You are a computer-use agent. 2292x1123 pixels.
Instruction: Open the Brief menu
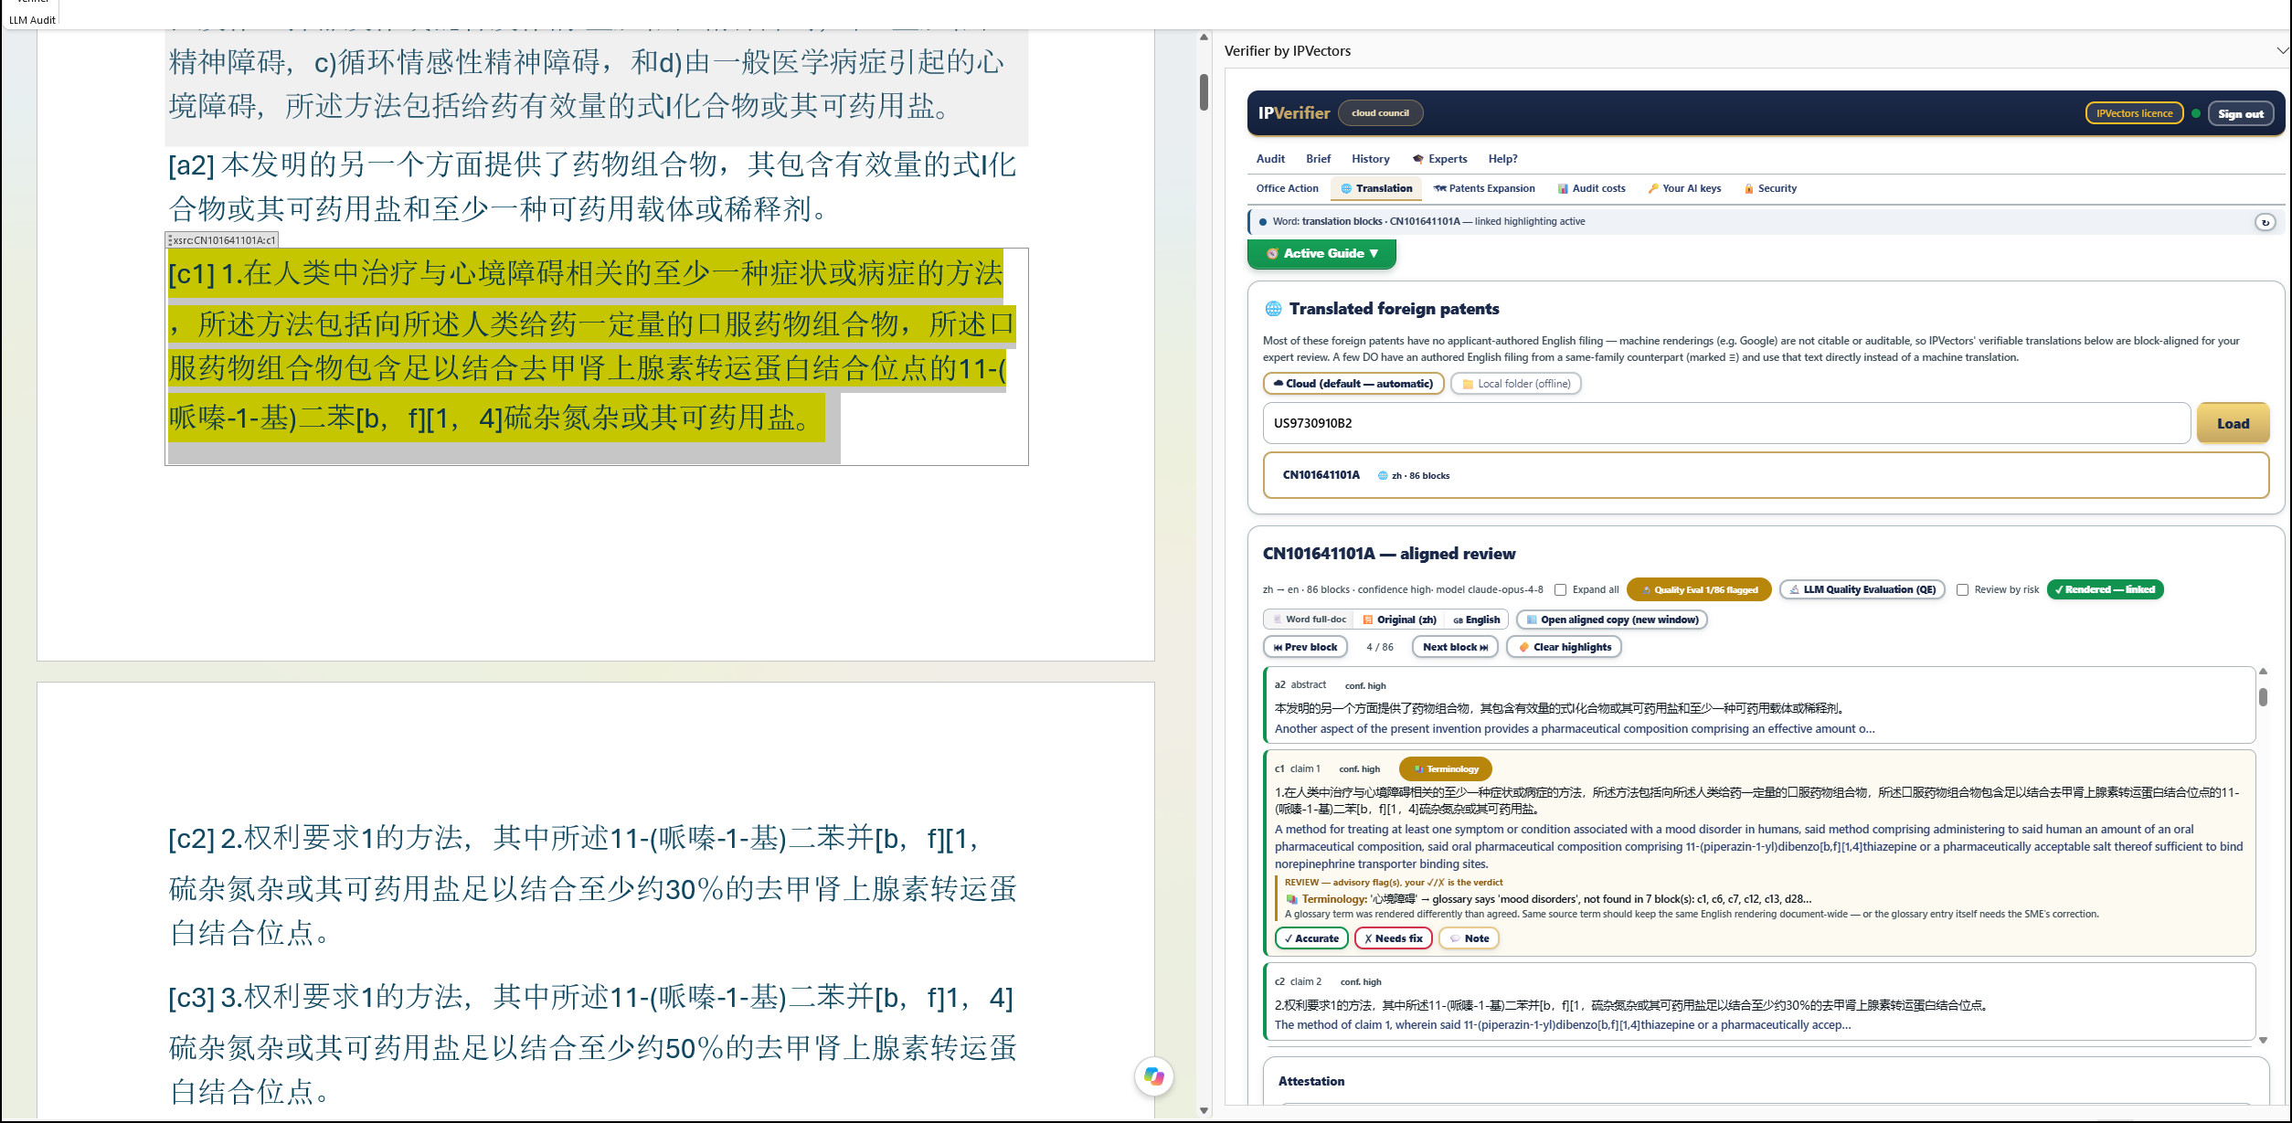[1318, 159]
